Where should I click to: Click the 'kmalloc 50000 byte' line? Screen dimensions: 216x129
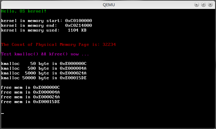pos(44,78)
